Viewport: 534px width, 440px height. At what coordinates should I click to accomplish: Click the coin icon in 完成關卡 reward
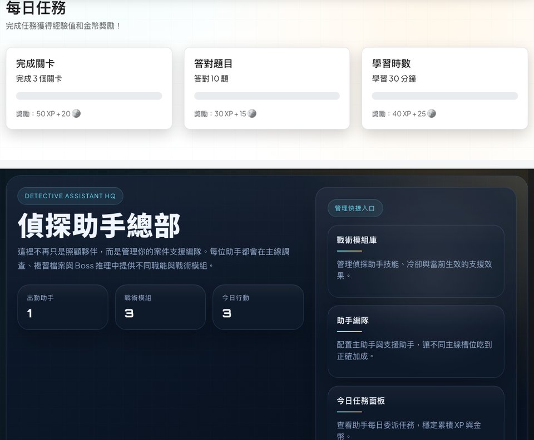76,113
